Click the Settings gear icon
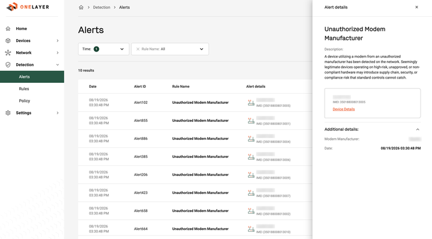The width and height of the screenshot is (432, 239). [8, 113]
